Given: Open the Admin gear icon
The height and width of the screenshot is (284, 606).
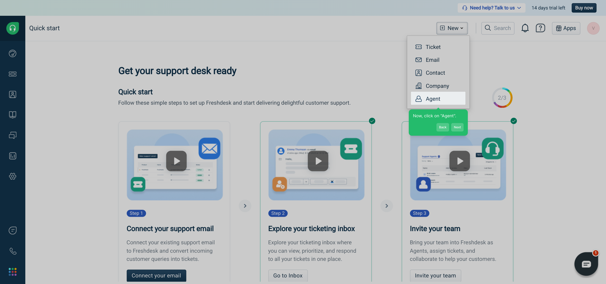Looking at the screenshot, I should pos(13,176).
